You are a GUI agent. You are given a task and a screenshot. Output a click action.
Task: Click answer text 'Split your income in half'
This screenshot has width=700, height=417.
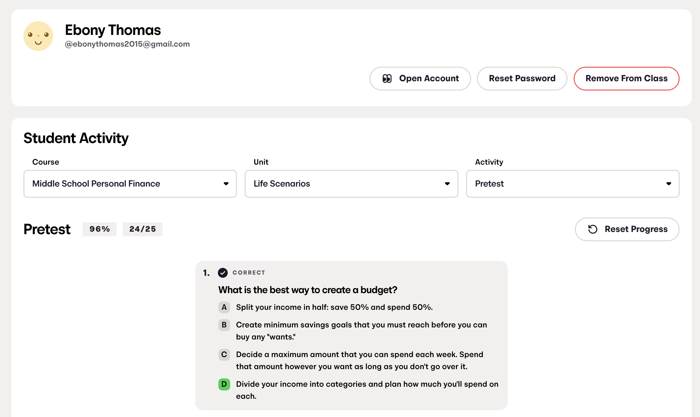[334, 307]
